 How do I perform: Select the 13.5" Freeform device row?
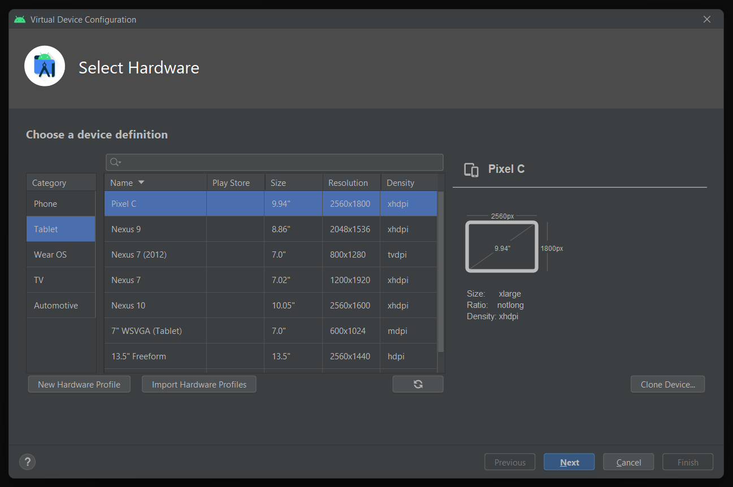271,356
